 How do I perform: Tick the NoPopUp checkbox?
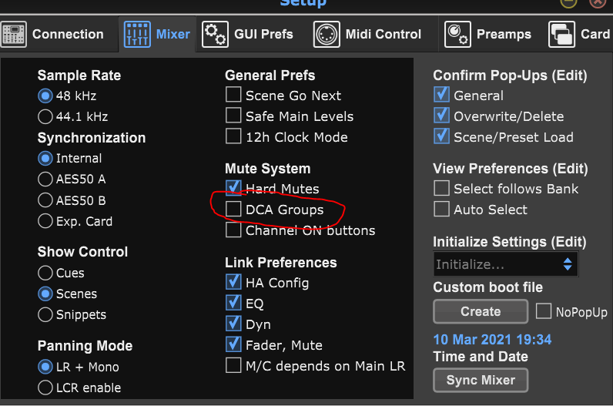click(x=544, y=311)
